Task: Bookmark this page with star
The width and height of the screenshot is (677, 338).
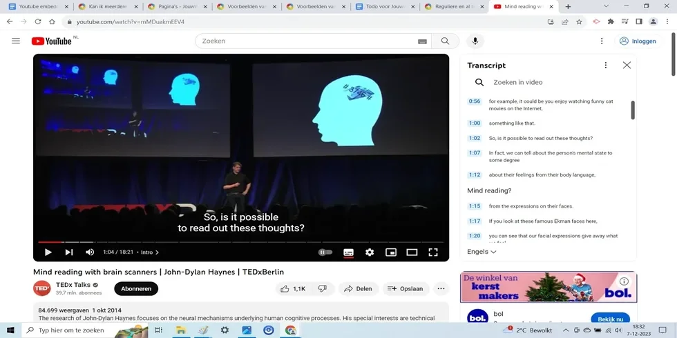Action: [x=579, y=21]
